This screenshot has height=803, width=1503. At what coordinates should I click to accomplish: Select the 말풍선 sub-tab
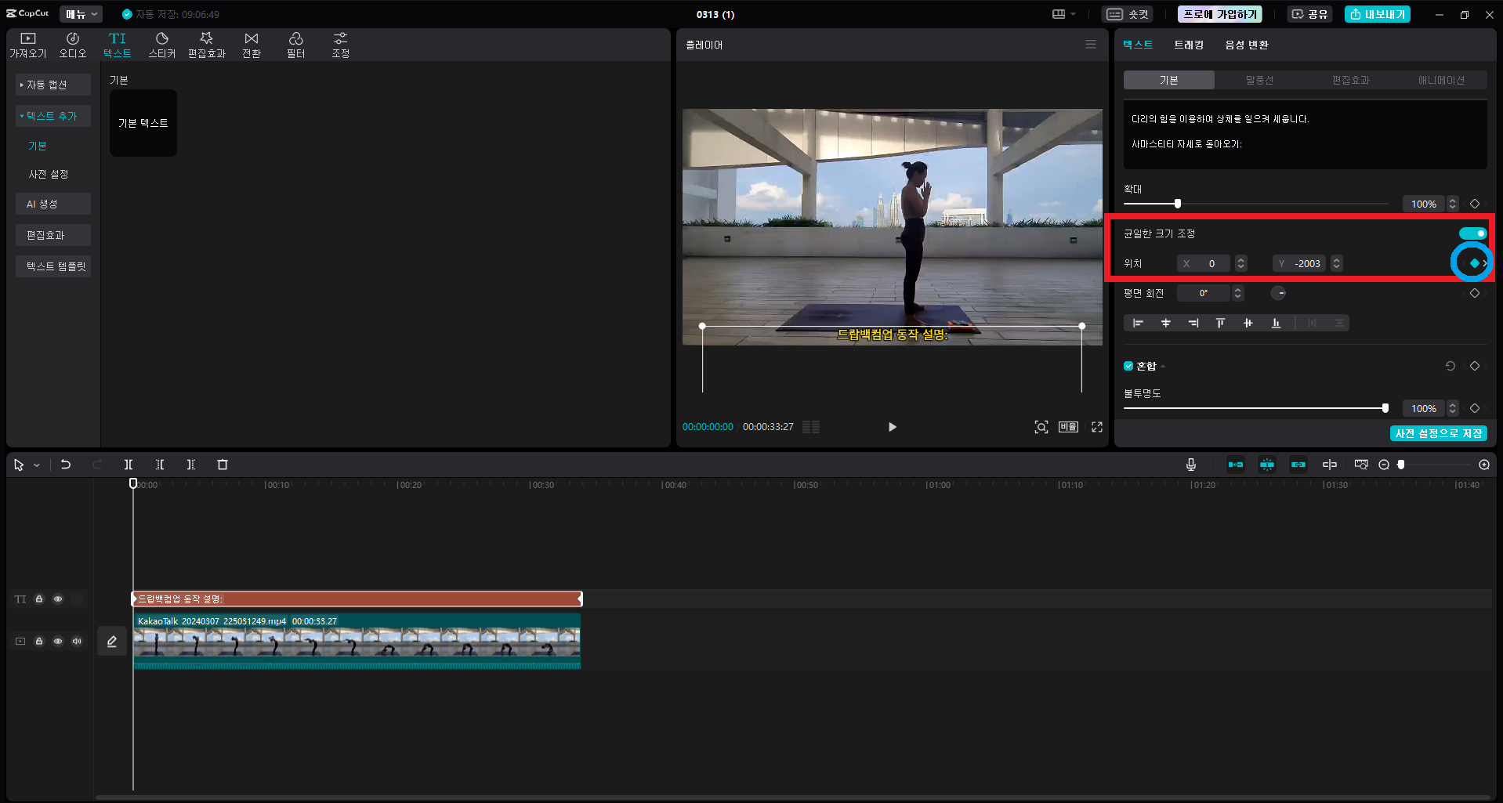(x=1259, y=80)
